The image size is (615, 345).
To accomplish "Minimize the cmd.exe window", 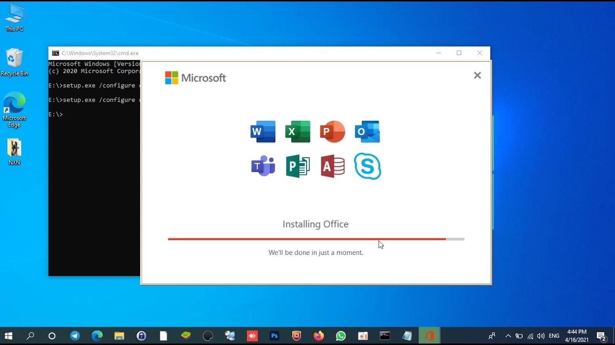I will coord(438,53).
